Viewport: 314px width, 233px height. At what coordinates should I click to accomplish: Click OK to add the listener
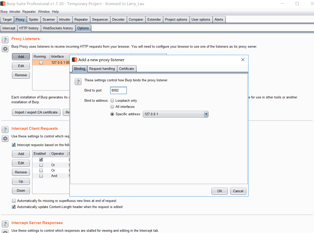coord(220,191)
